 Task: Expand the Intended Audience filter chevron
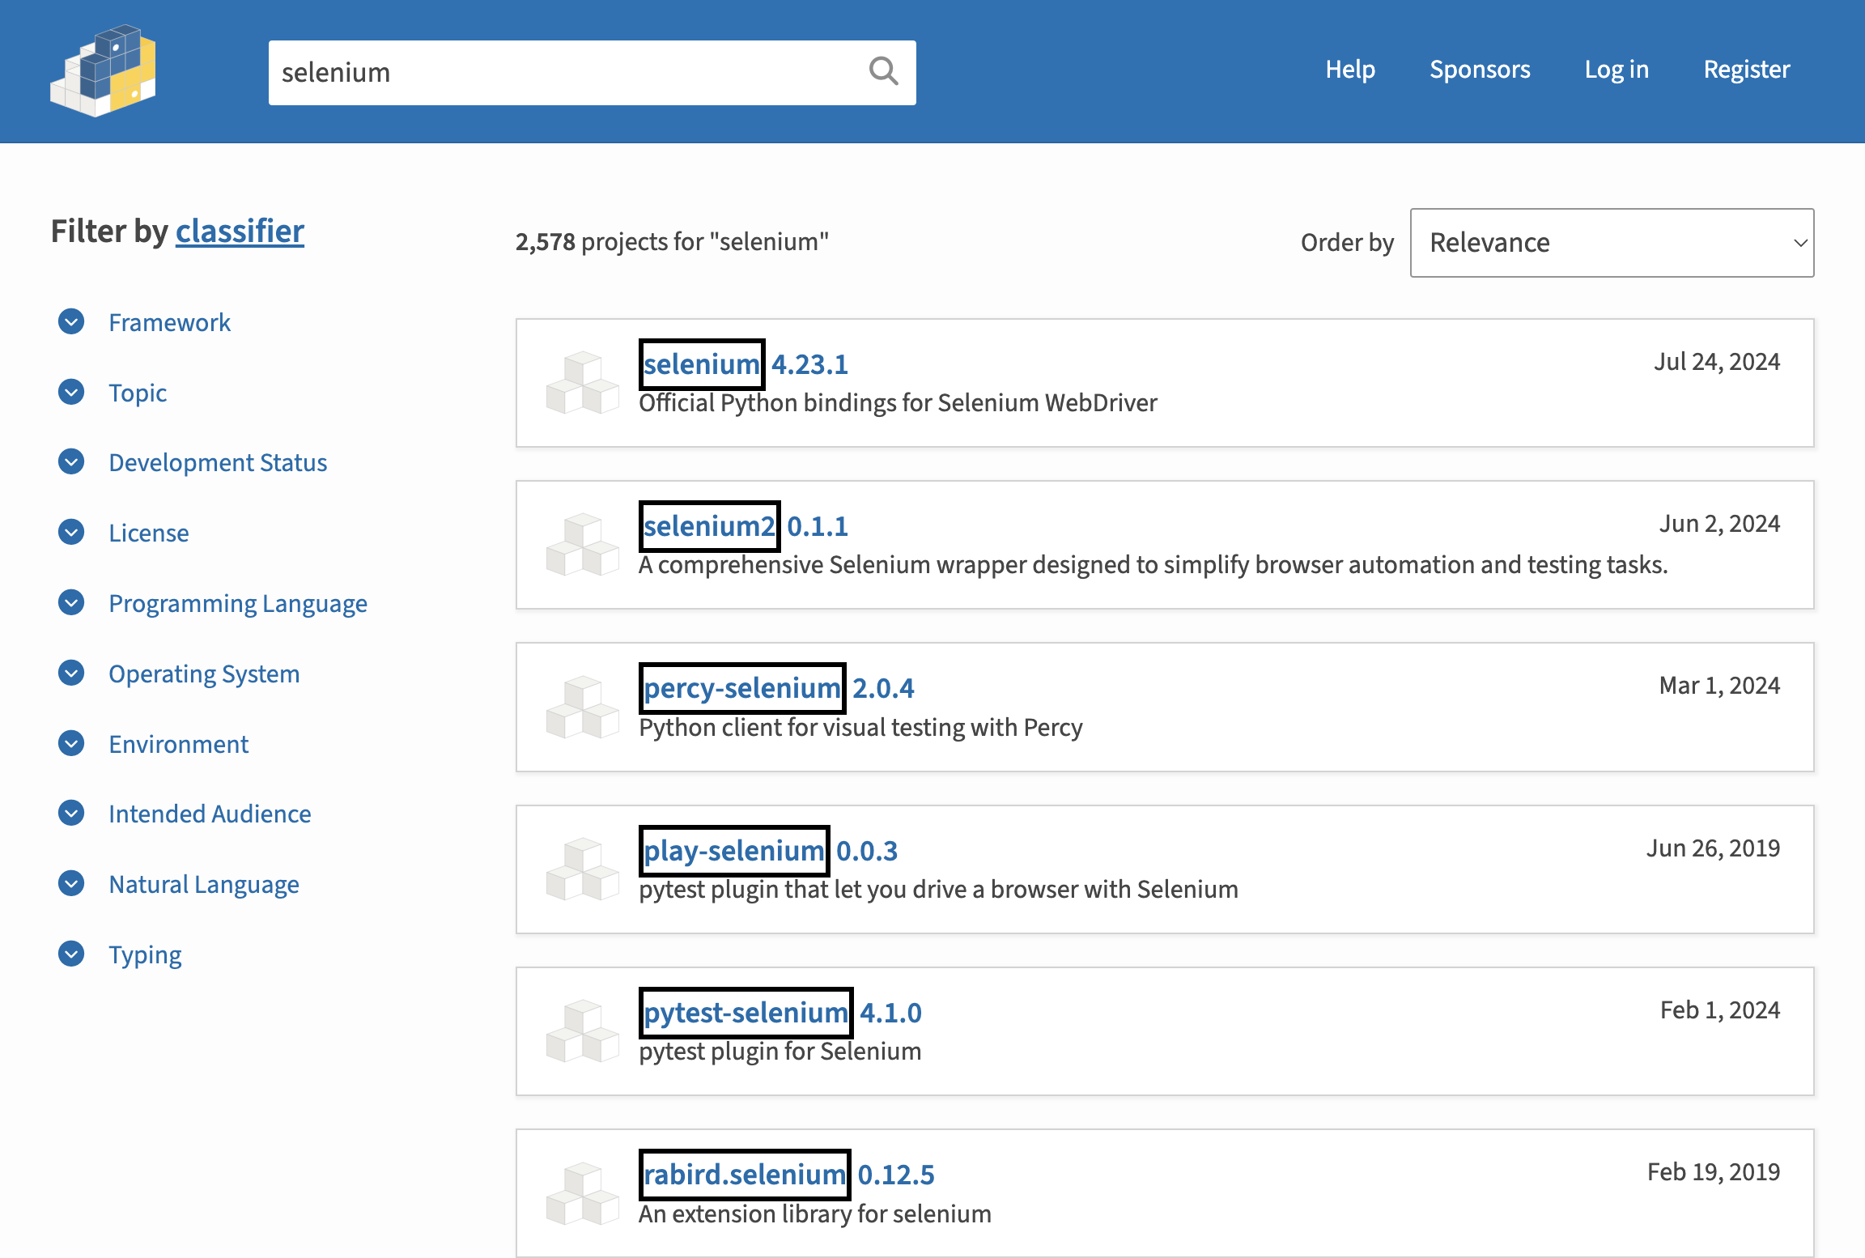71,813
